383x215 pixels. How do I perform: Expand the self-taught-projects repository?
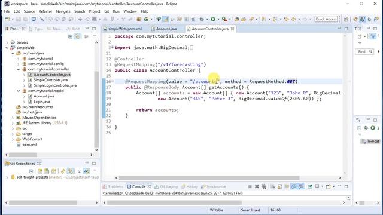(7, 177)
